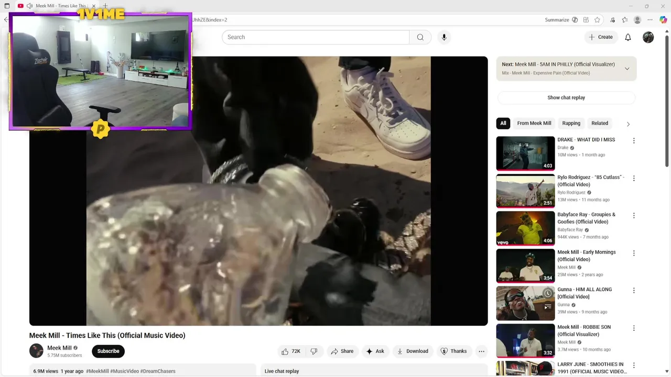Viewport: 671px width, 377px height.
Task: Open LARRY JUNE Smoothies in 1991 video
Action: click(x=525, y=369)
